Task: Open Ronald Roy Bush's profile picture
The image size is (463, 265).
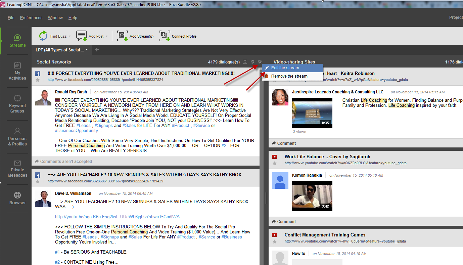Action: [x=43, y=97]
